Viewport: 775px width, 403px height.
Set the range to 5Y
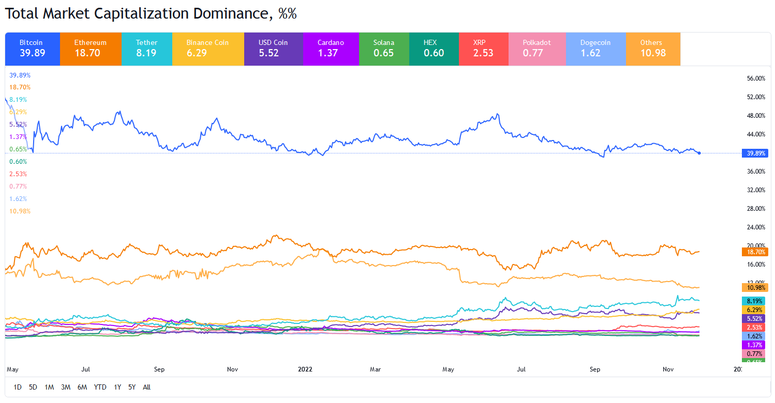point(132,387)
